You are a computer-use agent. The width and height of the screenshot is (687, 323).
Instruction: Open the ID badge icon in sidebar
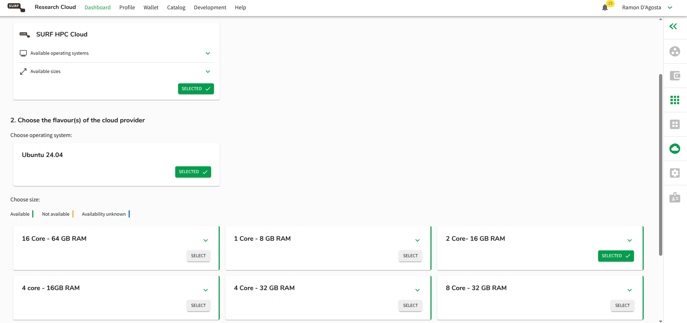pos(675,197)
